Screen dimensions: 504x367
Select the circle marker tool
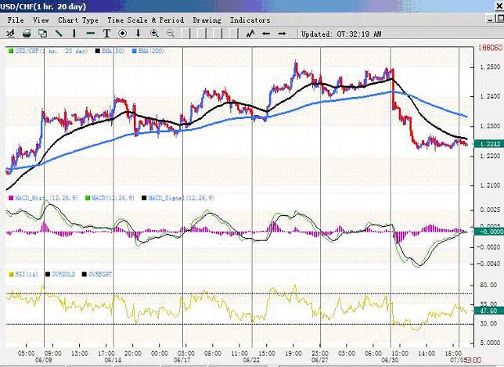coord(122,34)
